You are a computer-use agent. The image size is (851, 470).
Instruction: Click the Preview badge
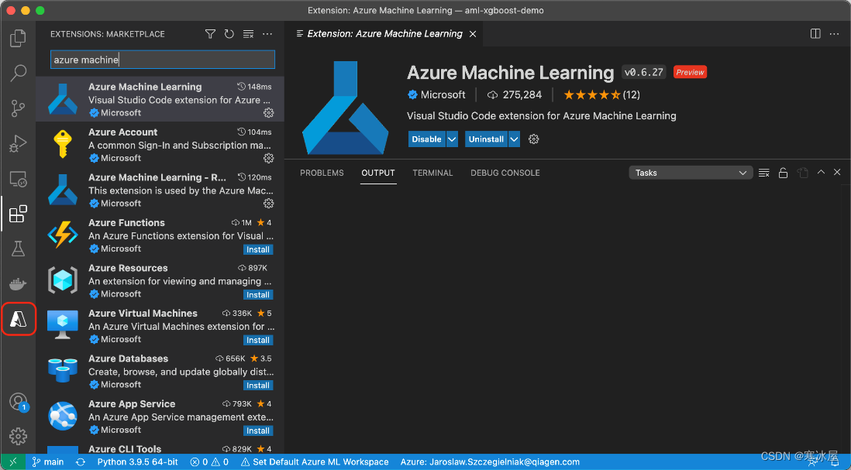point(690,72)
